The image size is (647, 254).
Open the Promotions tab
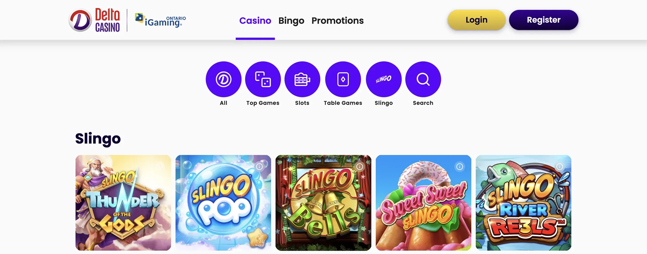(338, 20)
